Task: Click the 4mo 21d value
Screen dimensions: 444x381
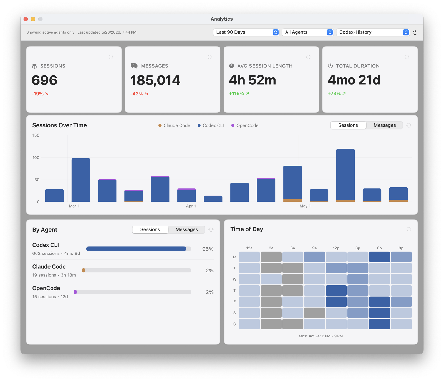Action: 354,80
